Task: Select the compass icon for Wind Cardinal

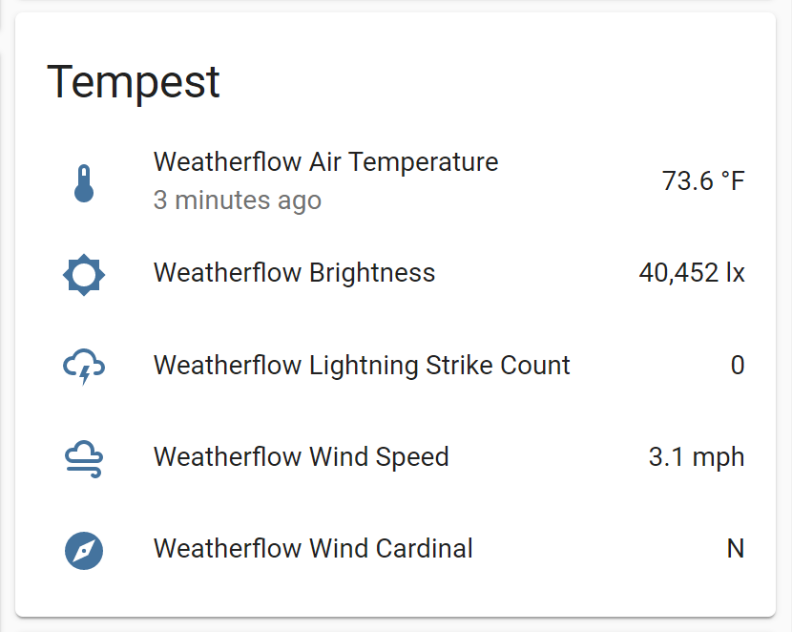Action: pos(84,550)
